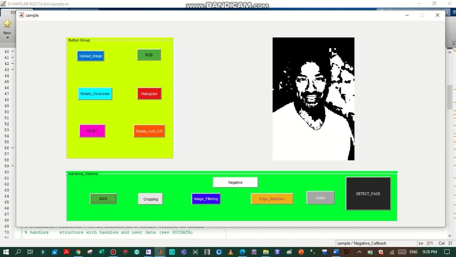Open the Wi-Fi network tray icon
This screenshot has width=456, height=257.
pos(392,252)
